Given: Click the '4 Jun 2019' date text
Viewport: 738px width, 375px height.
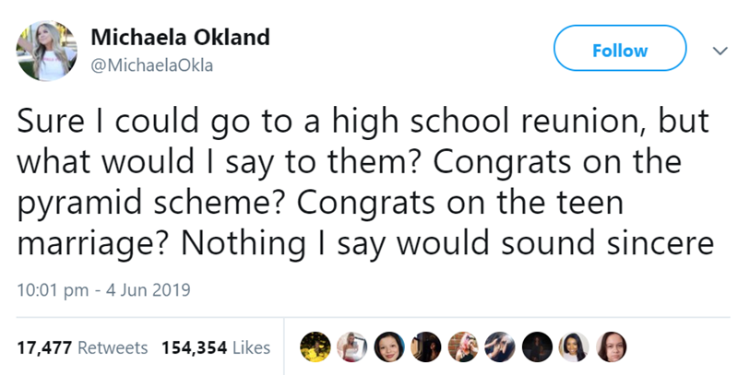Looking at the screenshot, I should pyautogui.click(x=148, y=291).
